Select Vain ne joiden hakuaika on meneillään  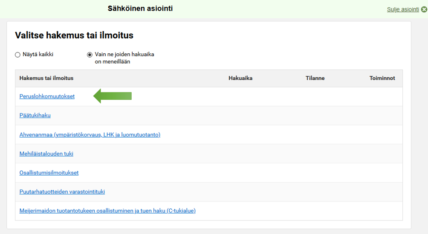point(90,55)
